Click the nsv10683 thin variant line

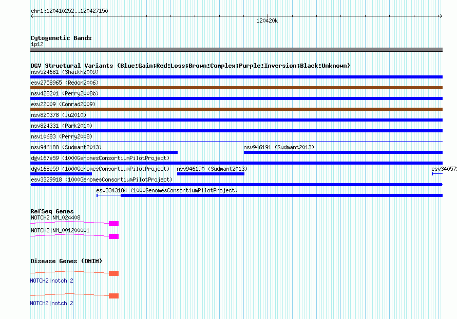tap(236, 142)
